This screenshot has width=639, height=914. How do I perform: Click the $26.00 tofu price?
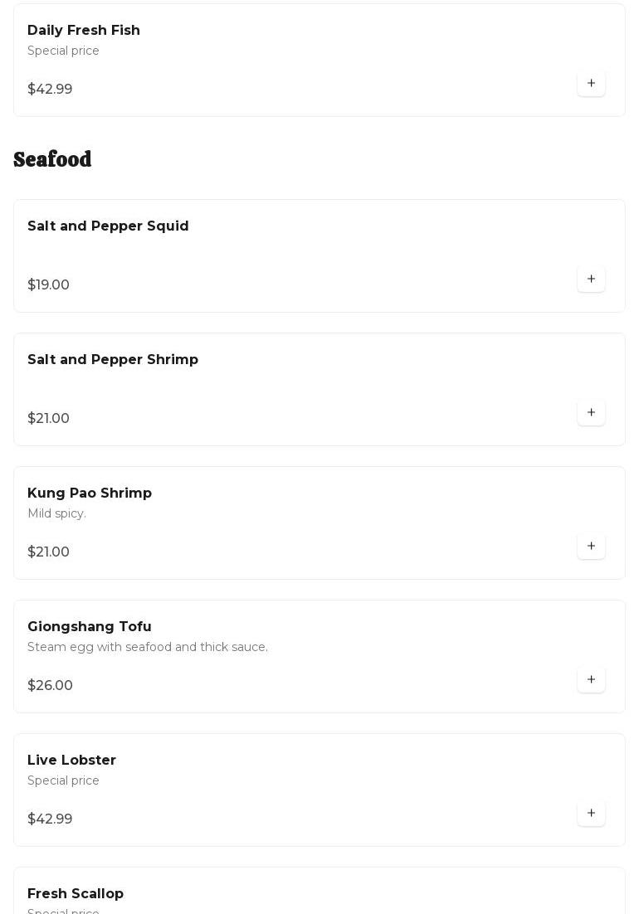click(51, 686)
